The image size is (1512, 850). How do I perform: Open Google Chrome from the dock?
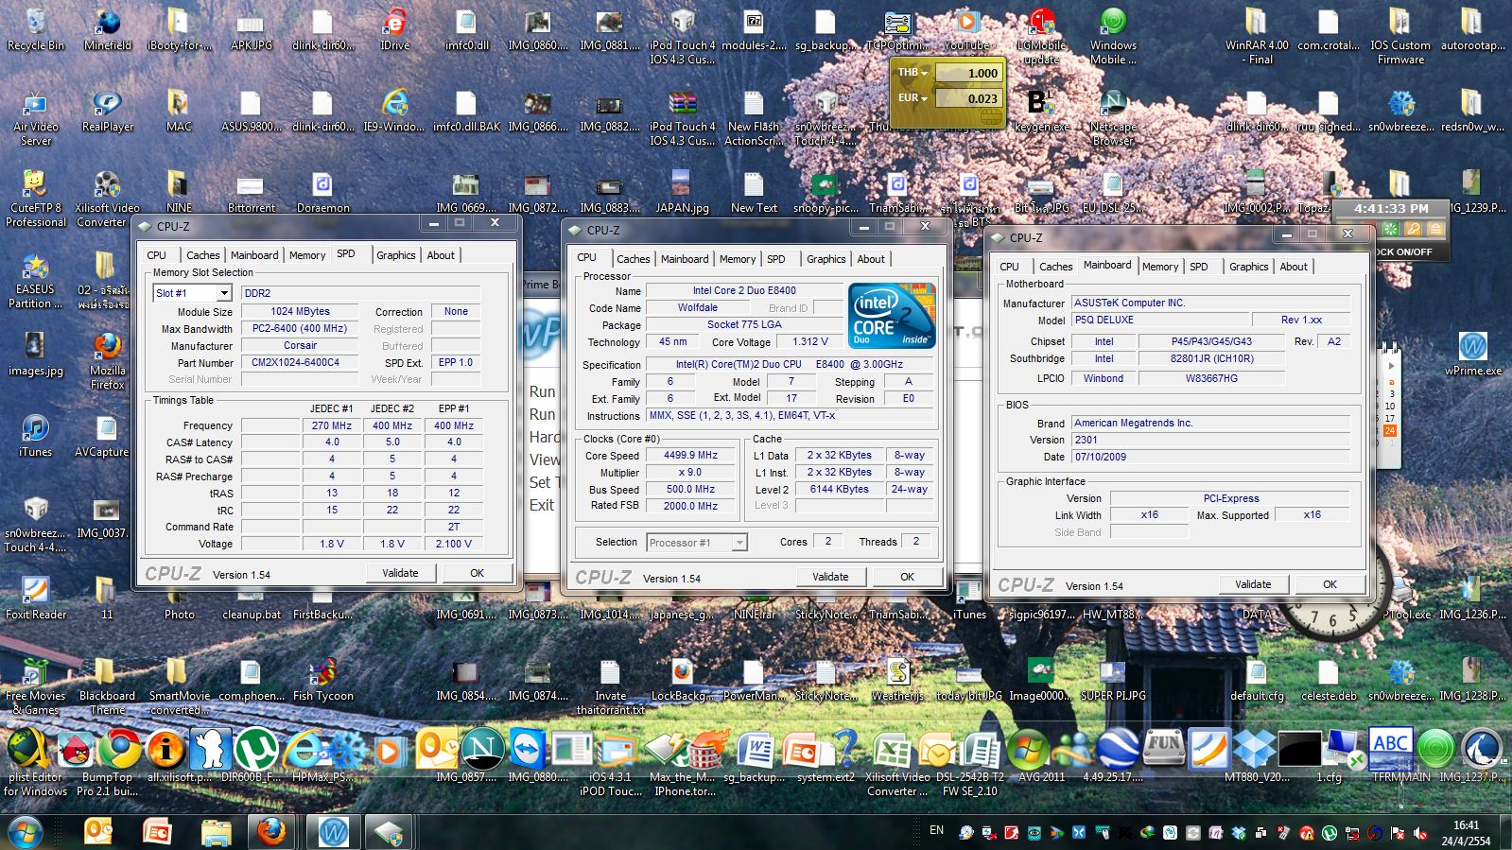click(121, 750)
